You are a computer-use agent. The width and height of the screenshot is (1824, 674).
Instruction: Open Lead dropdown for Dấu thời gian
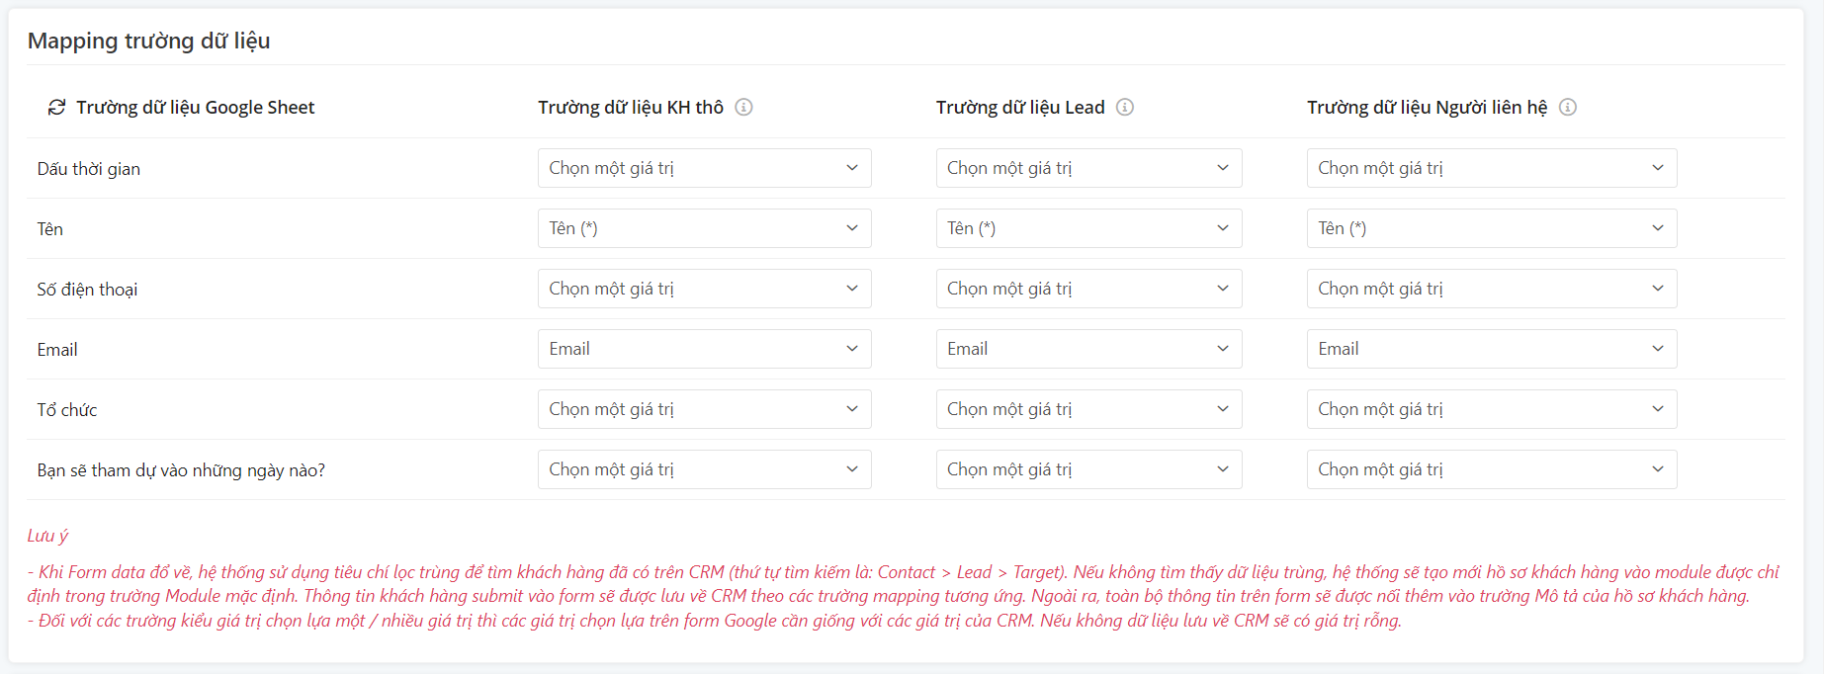pos(1088,168)
